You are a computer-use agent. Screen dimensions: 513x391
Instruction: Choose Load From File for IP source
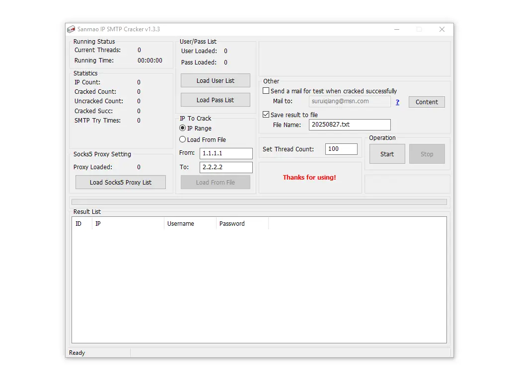click(183, 139)
